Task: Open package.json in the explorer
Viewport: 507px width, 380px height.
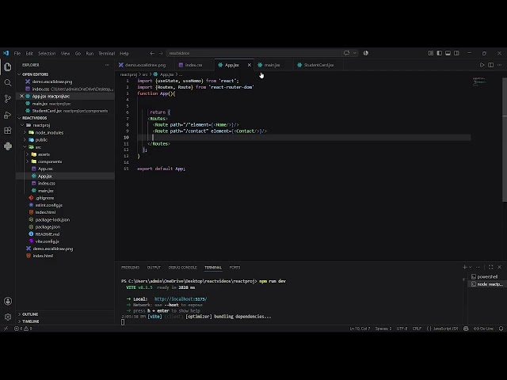Action: coord(65,227)
